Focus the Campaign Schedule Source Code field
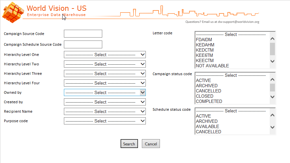 click(x=83, y=44)
